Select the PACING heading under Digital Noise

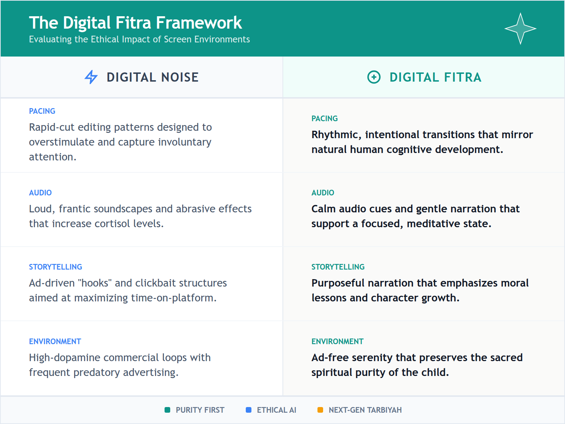(42, 111)
